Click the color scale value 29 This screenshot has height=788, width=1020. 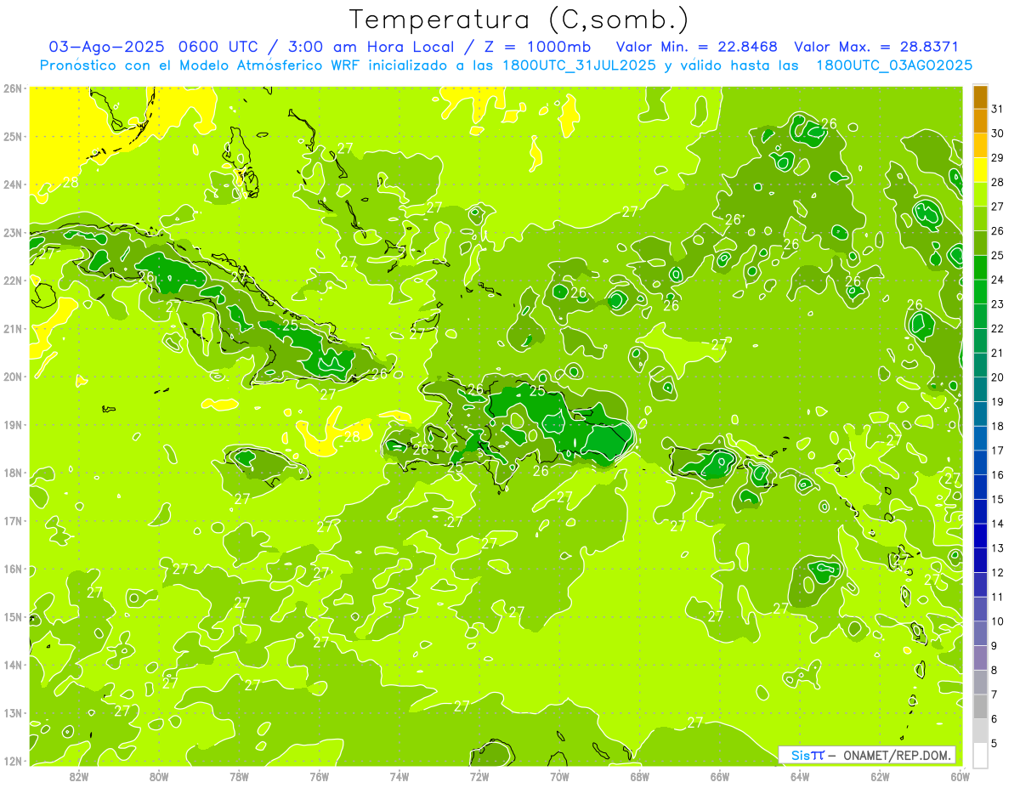997,157
